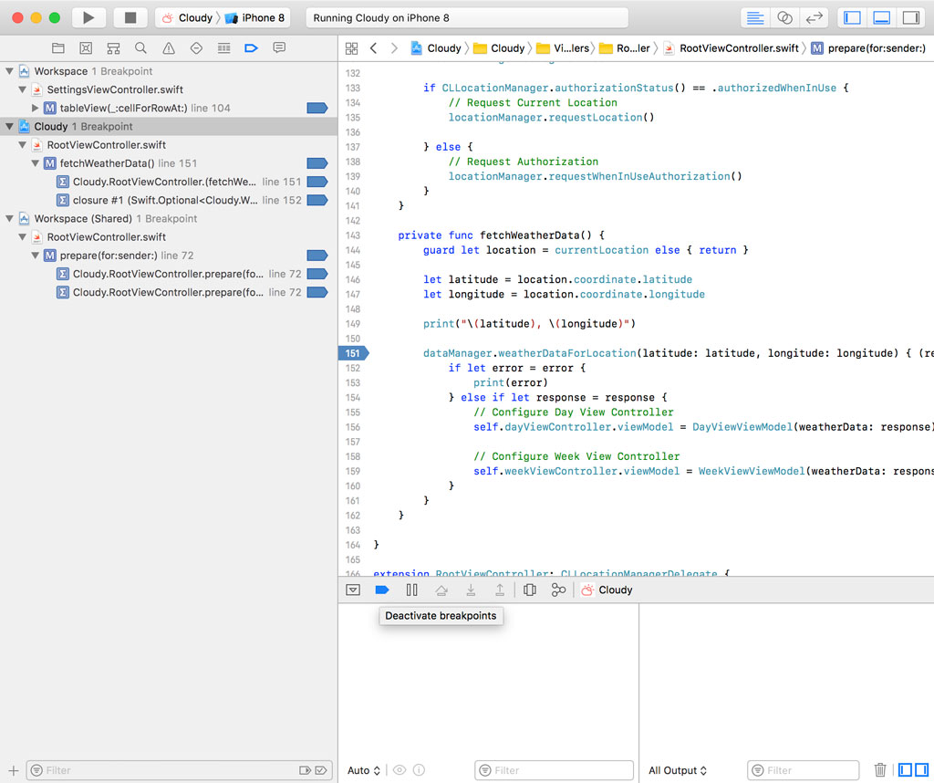Click the Debug View Hierarchy icon
The image size is (934, 783).
tap(529, 590)
